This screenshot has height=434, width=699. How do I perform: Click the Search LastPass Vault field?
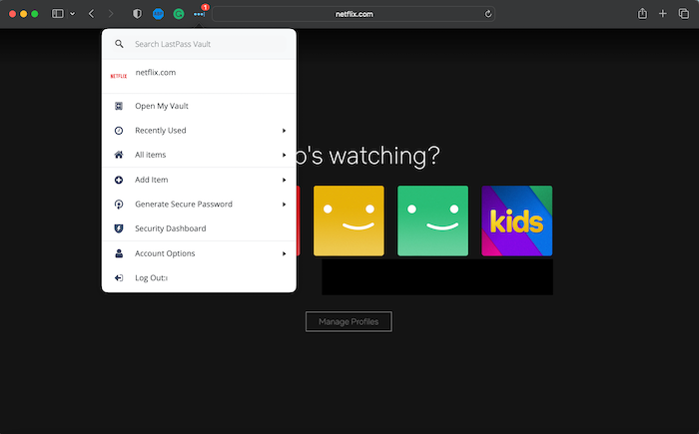point(199,44)
